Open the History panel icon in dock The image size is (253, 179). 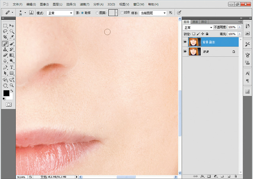pyautogui.click(x=247, y=26)
